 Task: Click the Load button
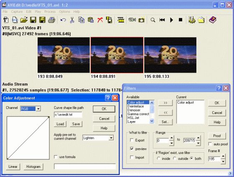60,124
